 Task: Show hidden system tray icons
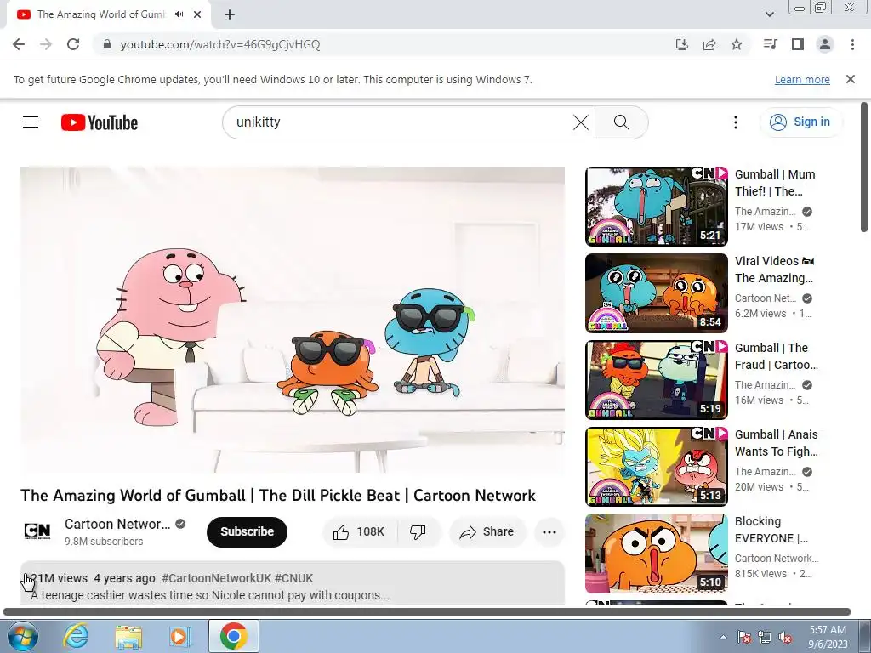723,637
